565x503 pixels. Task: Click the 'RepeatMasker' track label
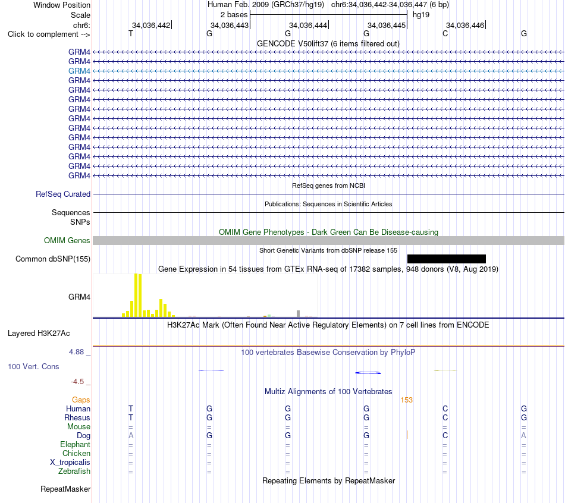[x=65, y=489]
